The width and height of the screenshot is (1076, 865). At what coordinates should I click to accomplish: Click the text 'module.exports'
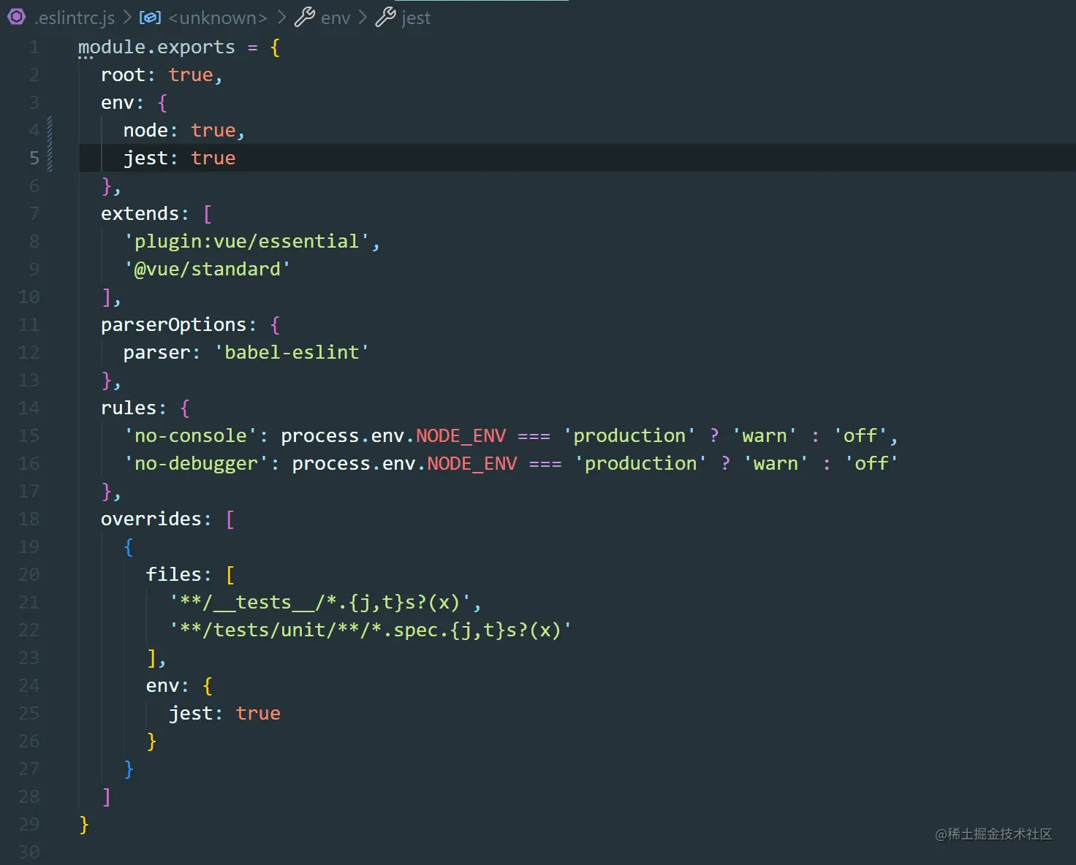click(x=156, y=47)
